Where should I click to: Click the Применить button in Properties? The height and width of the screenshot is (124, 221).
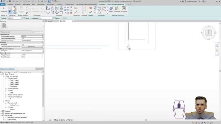point(39,69)
